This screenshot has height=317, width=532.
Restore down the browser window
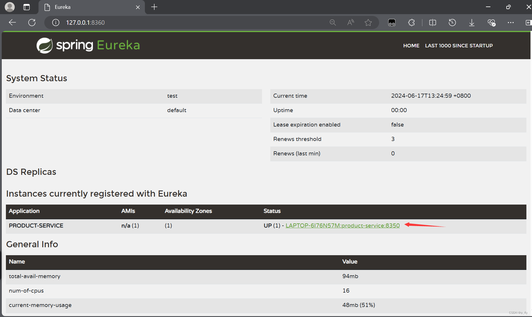point(508,7)
